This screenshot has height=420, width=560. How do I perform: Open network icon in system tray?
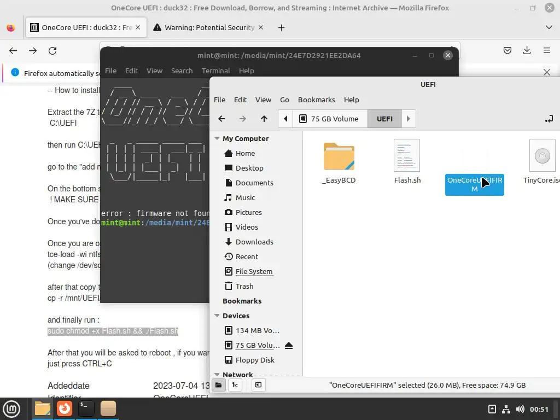click(x=506, y=409)
